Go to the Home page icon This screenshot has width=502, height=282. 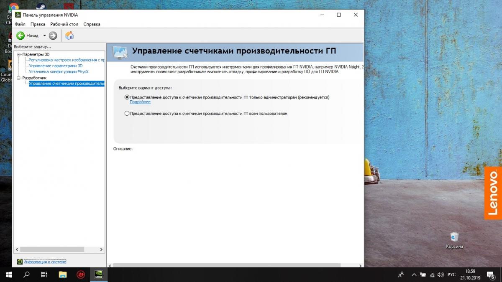tap(69, 36)
